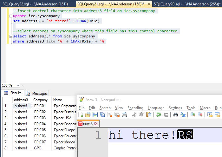Click the Print icon in Notepad++ toolbar

pos(124,115)
